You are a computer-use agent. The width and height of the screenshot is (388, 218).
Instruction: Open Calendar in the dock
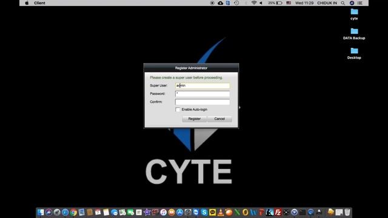(98, 212)
